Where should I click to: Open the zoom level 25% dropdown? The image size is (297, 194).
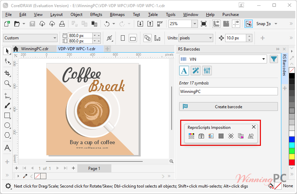195,24
